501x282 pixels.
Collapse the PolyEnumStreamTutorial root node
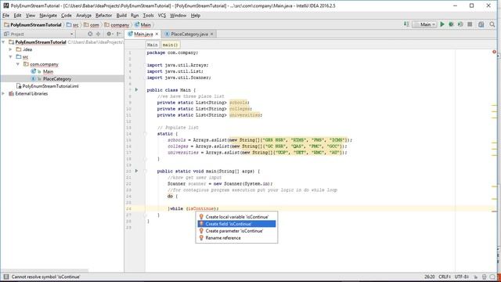(x=3, y=42)
